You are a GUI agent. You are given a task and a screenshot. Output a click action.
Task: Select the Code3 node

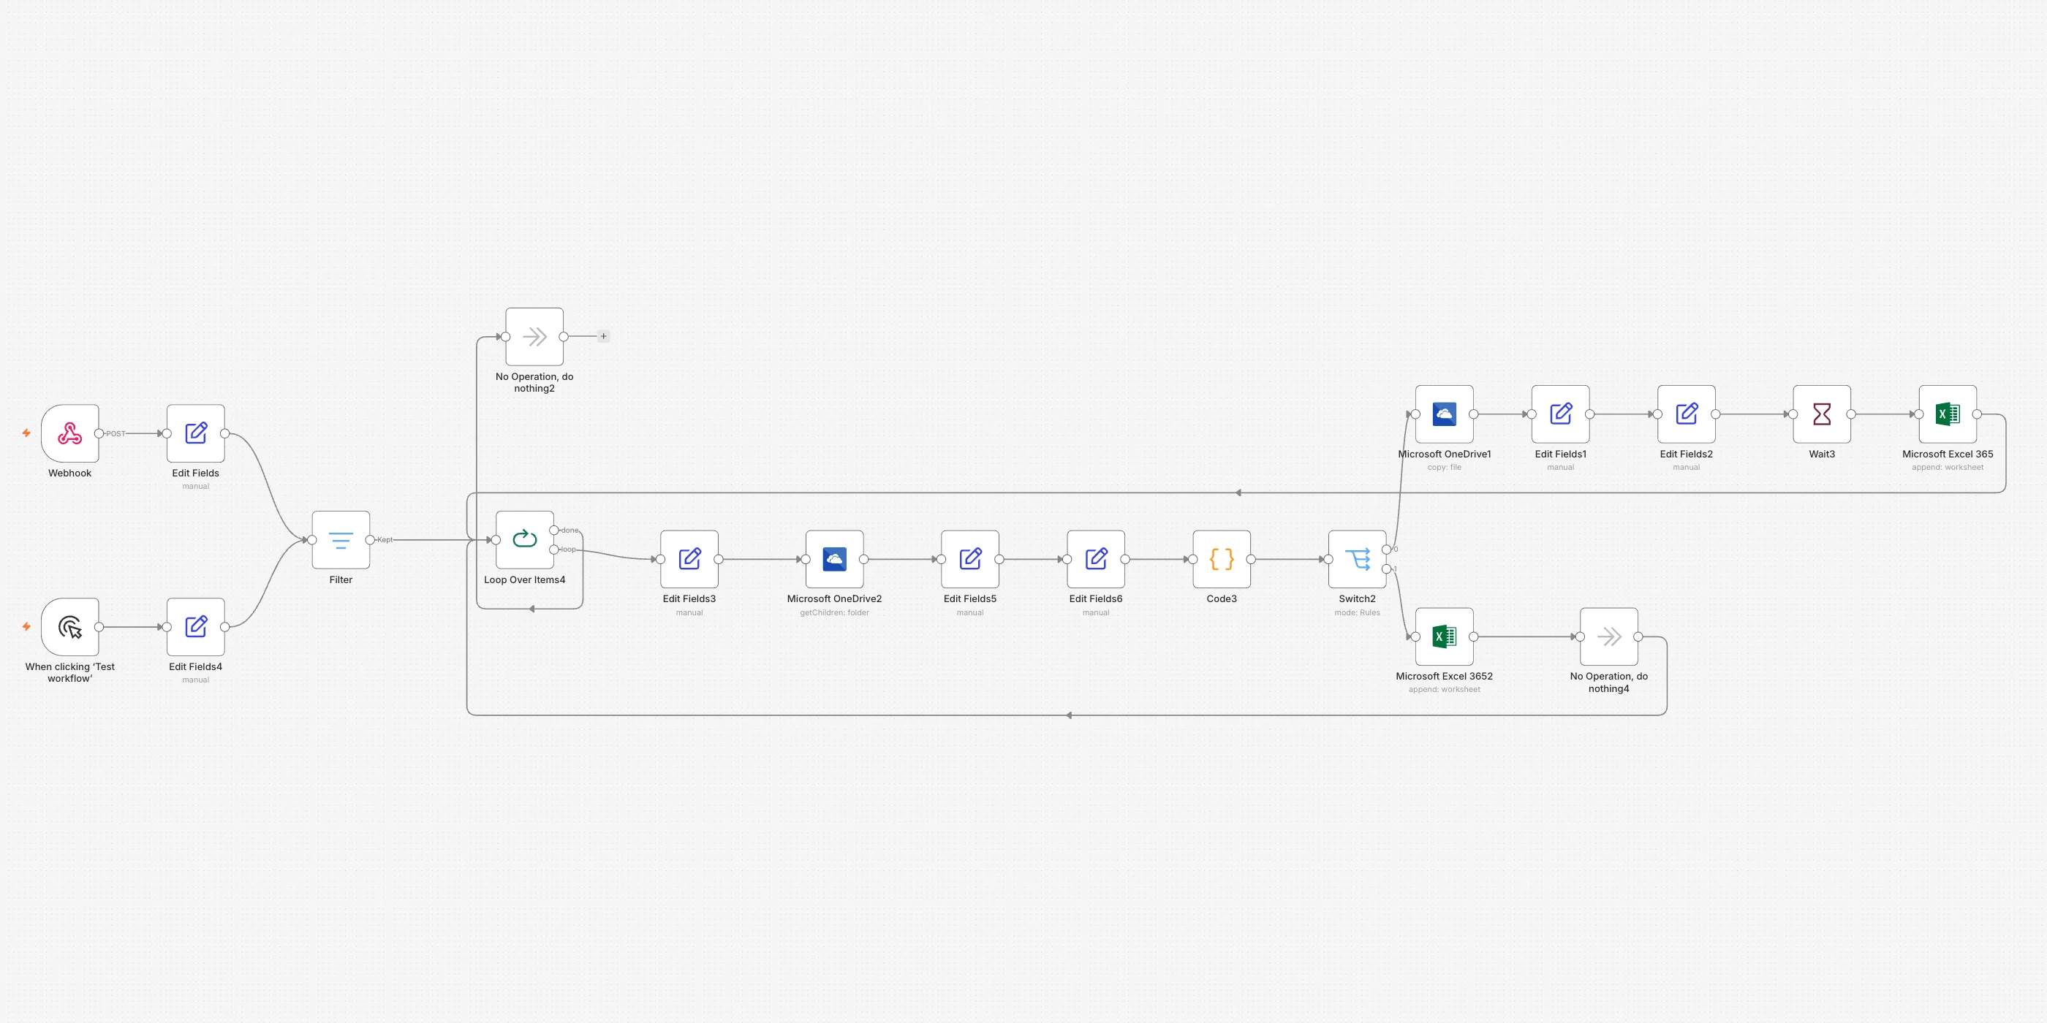(1222, 559)
